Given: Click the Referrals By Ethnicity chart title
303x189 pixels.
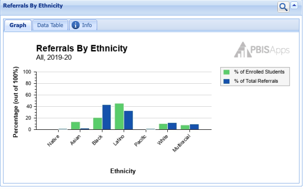Looking at the screenshot, I should [82, 48].
